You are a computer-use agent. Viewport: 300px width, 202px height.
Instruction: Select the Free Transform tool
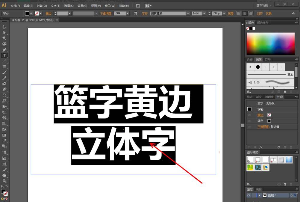click(4, 112)
